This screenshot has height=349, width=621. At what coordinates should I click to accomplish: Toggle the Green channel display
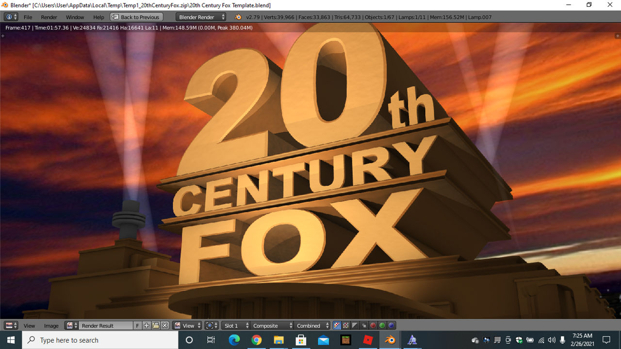coord(382,326)
